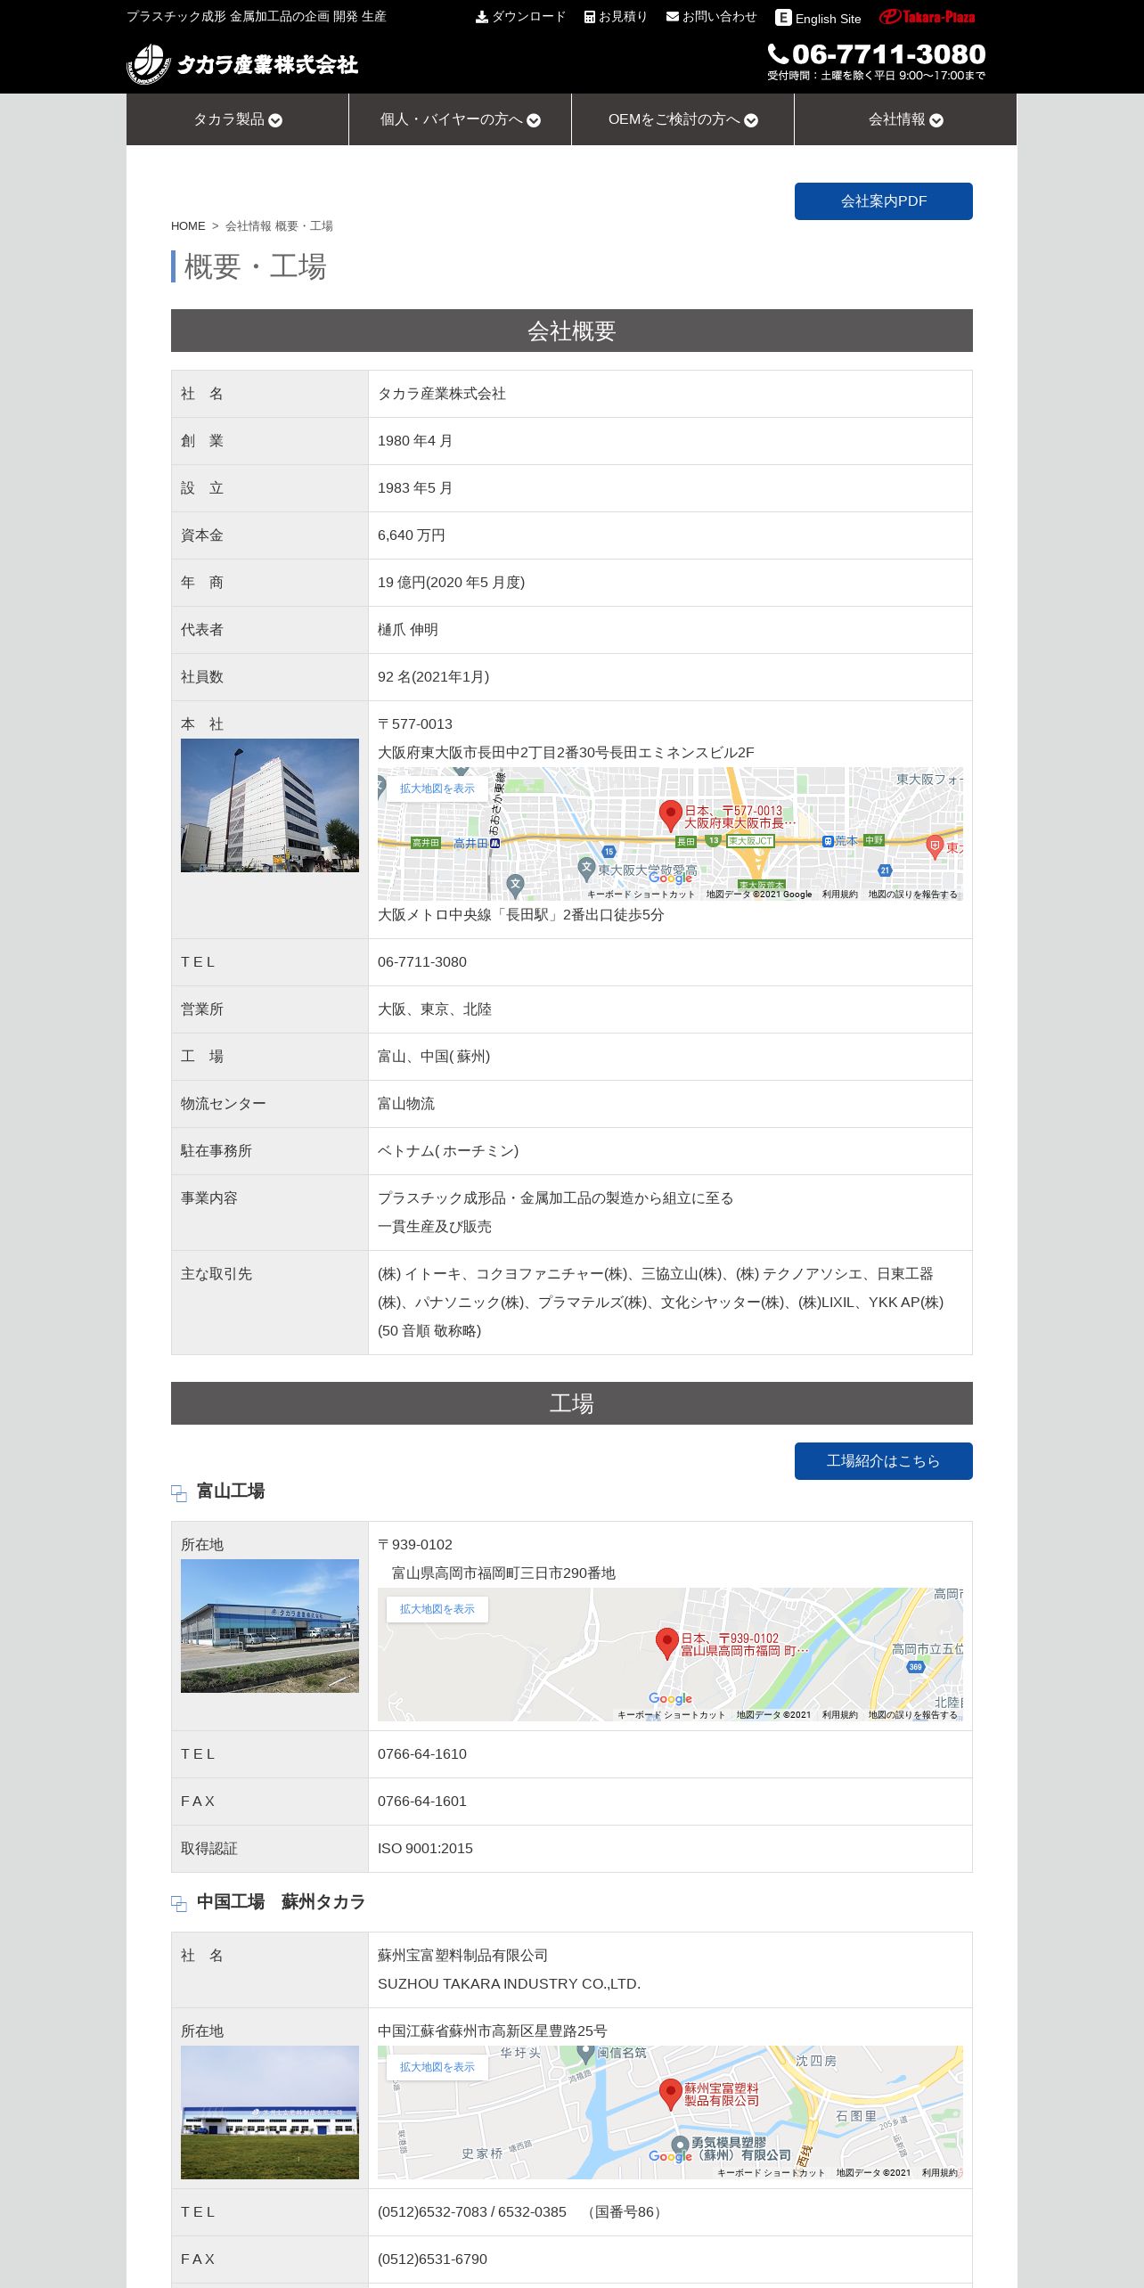1144x2288 pixels.
Task: Click the Toyama TEL 0766-64-1610 value
Action: [x=422, y=1754]
